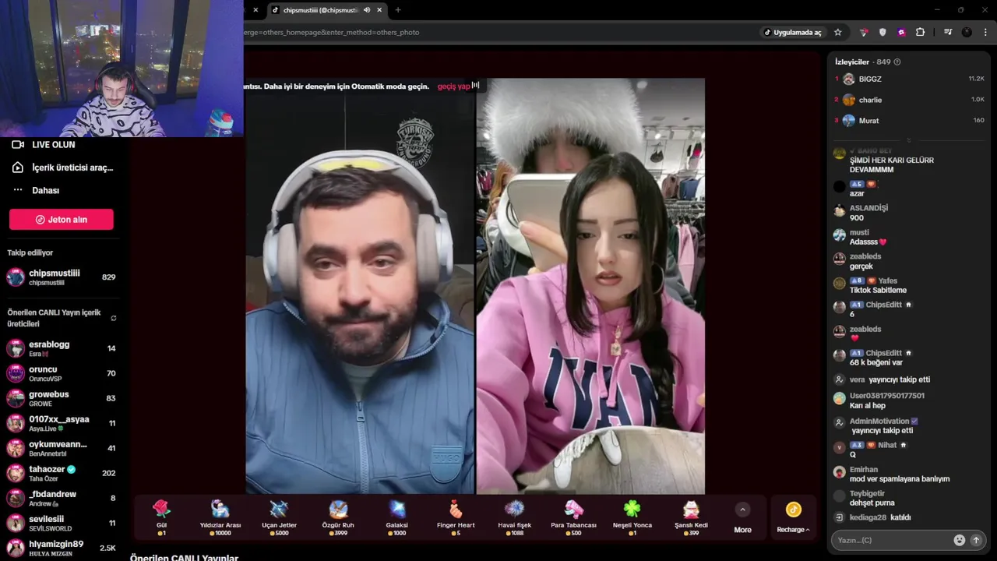Viewport: 997px width, 561px height.
Task: Open the purple extension icon
Action: pos(901,32)
